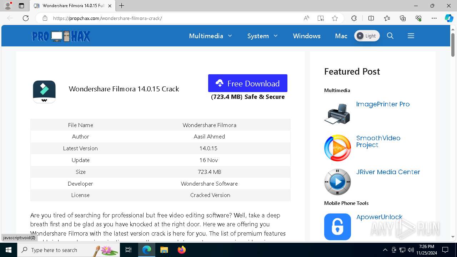This screenshot has height=257, width=457.
Task: Open the volume control tray icon
Action: [x=411, y=250]
